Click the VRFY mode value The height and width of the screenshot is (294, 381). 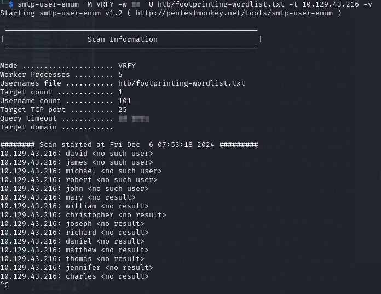[127, 66]
